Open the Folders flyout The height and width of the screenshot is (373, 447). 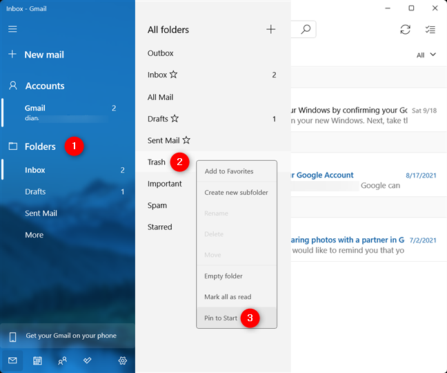coord(68,146)
